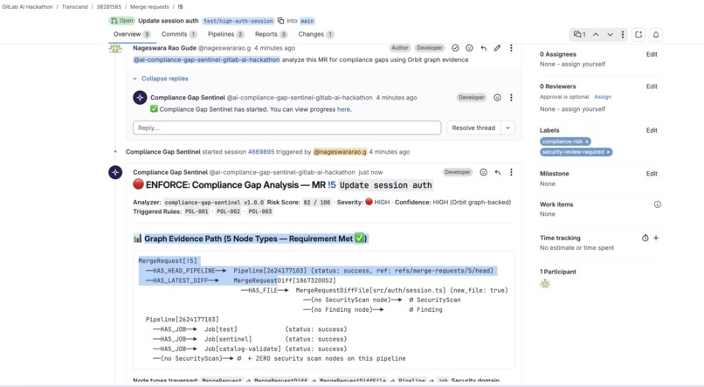Toggle notifications bell icon
Image resolution: width=704 pixels, height=387 pixels.
point(655,35)
